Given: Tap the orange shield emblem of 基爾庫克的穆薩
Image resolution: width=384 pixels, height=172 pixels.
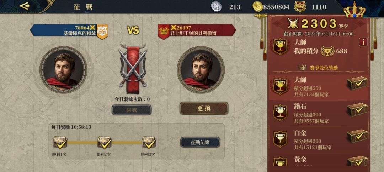Looking at the screenshot, I should point(102,31).
